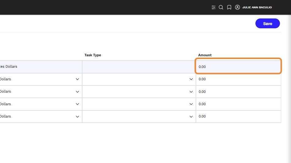Image resolution: width=291 pixels, height=163 pixels.
Task: Open the Julie Ann Baculio account menu
Action: (x=257, y=7)
